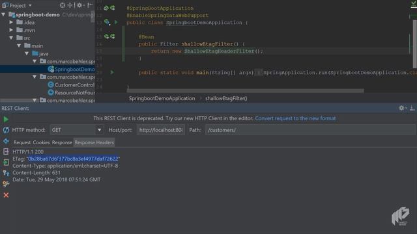The width and height of the screenshot is (417, 234).
Task: Collapse the java folder
Action: tap(27, 53)
